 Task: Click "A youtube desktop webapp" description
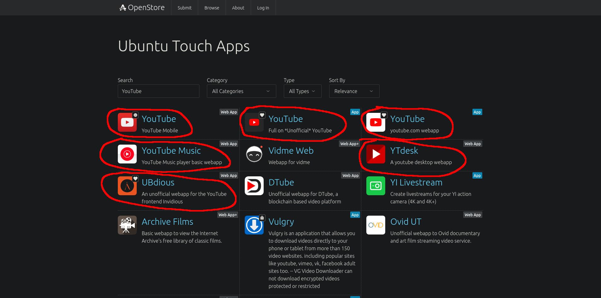(421, 162)
